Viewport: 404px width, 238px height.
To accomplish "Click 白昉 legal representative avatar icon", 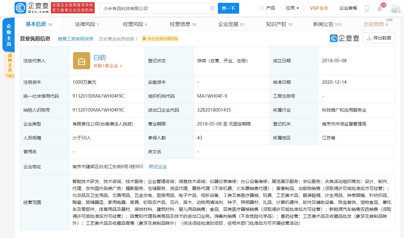I will (81, 61).
